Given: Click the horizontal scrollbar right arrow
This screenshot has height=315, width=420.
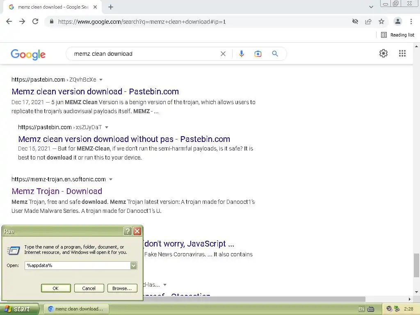Looking at the screenshot, I should point(410,299).
